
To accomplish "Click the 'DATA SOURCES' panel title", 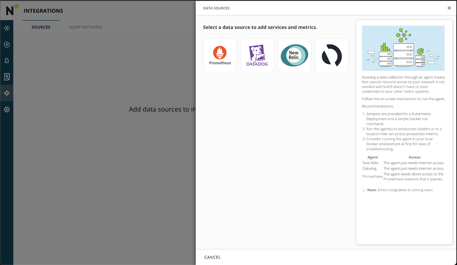I will [216, 8].
